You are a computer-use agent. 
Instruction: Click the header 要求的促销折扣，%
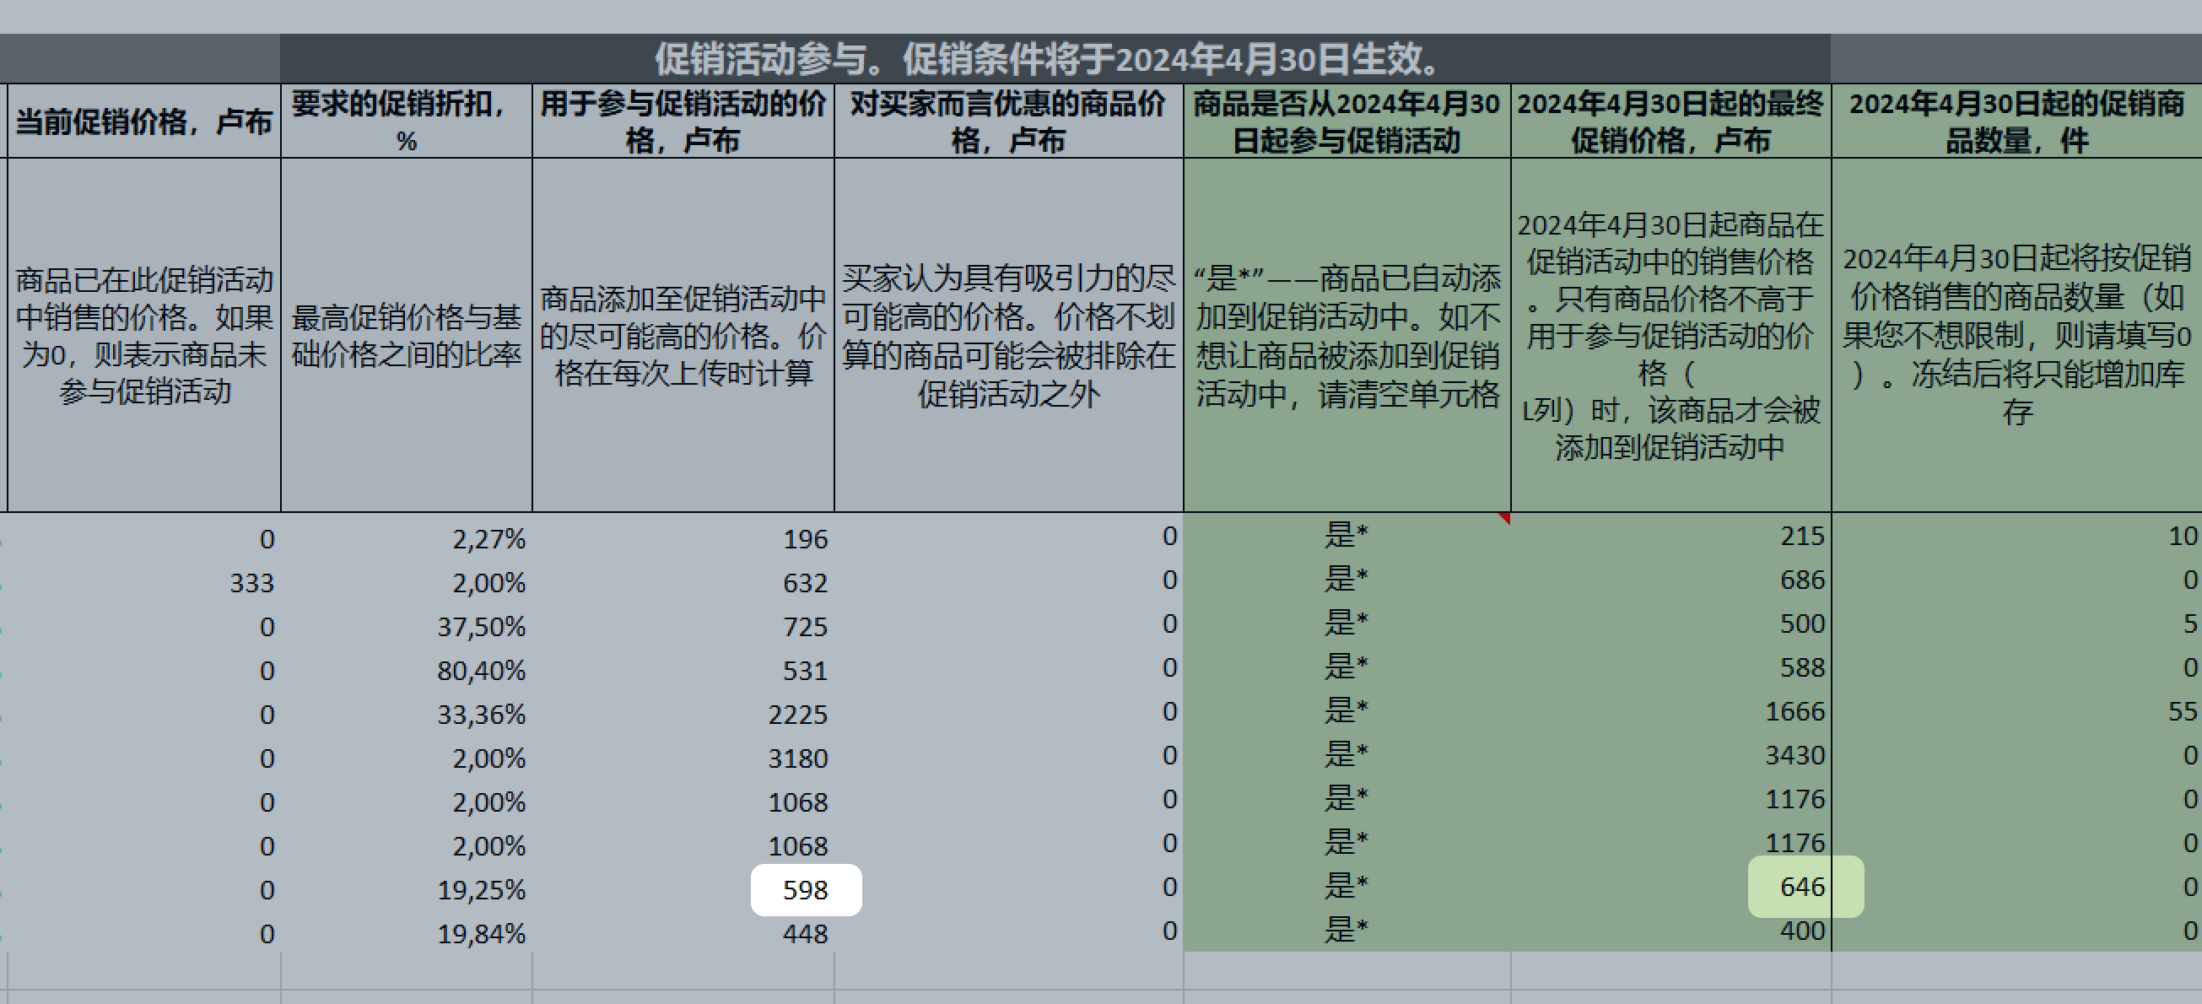(x=406, y=121)
